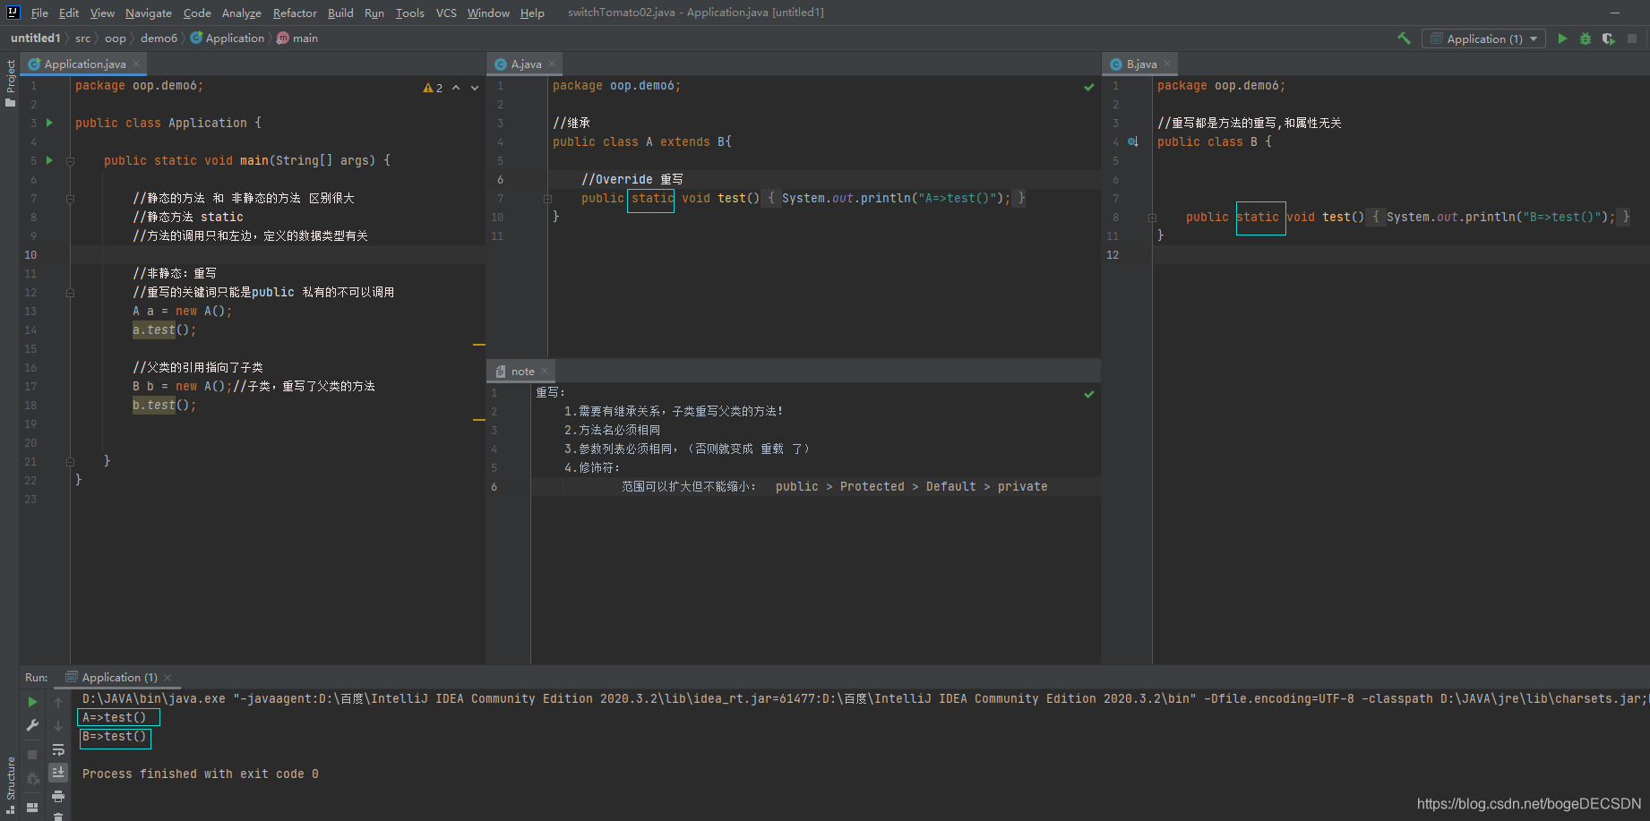
Task: Collapse the main method fold in Application.java
Action: point(70,161)
